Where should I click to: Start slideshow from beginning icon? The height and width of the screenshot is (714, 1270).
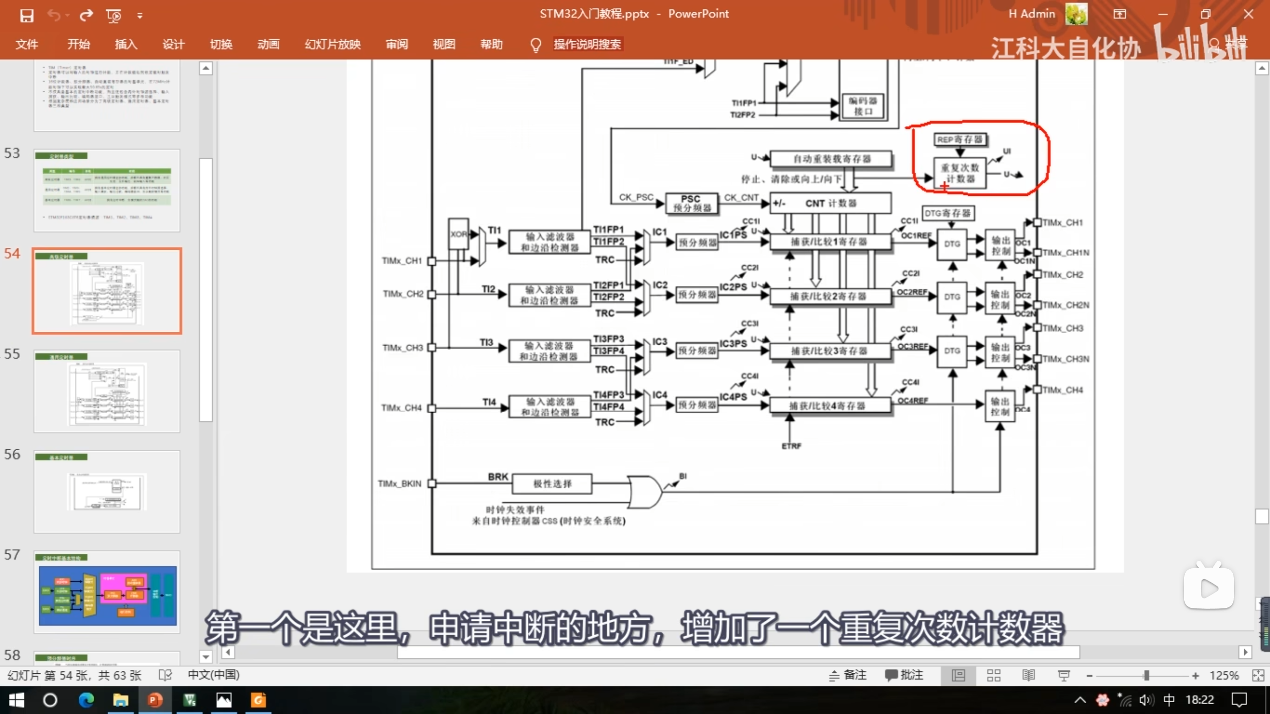point(114,16)
